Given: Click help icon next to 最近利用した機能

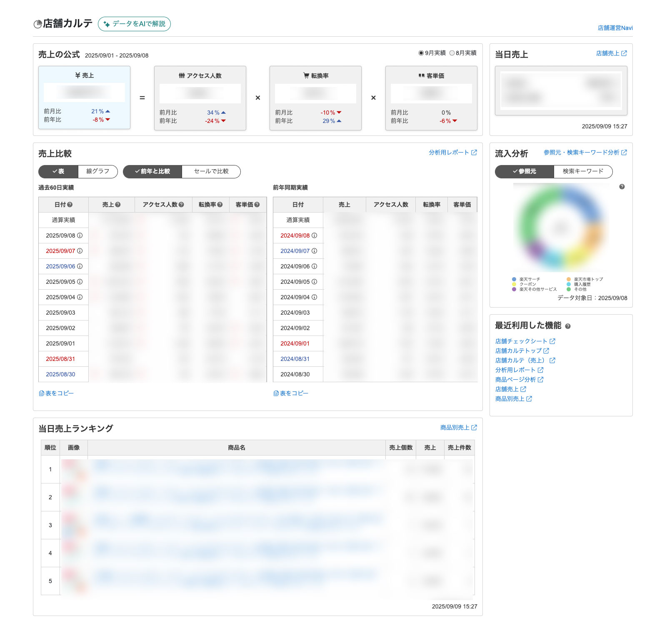Looking at the screenshot, I should [568, 326].
